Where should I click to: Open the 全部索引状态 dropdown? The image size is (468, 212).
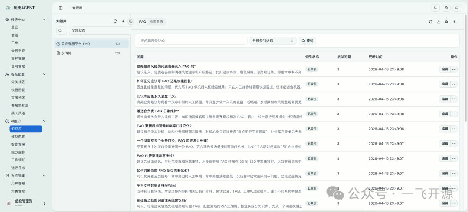pyautogui.click(x=273, y=41)
